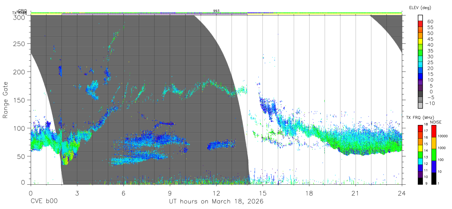452x209 pixels.
Task: Select the 21 tick on UT hours axis
Action: tap(356, 193)
